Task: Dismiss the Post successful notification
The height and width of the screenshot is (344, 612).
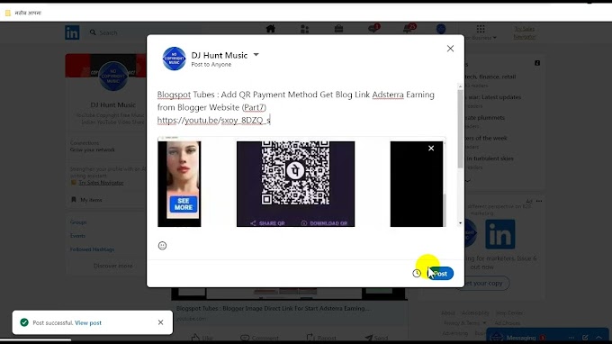Action: coord(161,322)
